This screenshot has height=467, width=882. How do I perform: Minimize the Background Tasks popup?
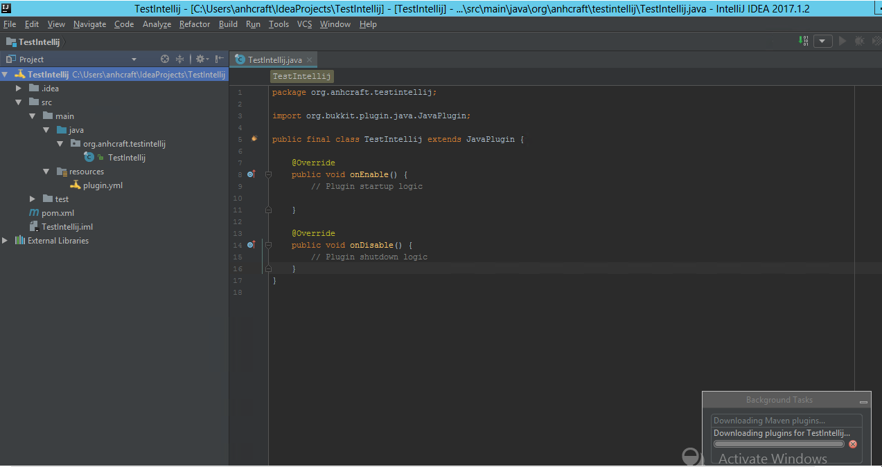863,401
